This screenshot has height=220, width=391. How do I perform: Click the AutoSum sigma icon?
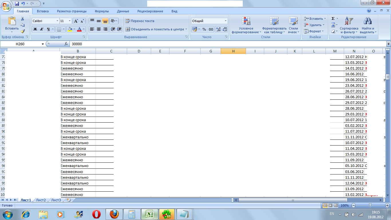click(x=333, y=19)
